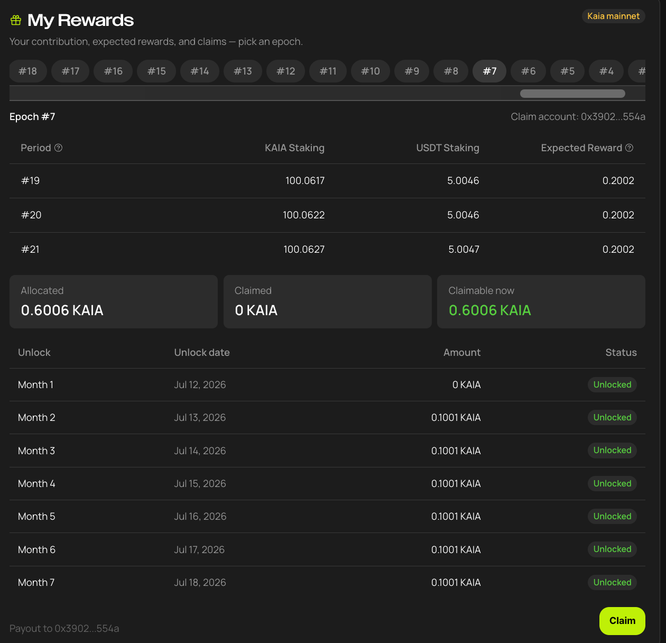Screen dimensions: 666x643
Task: Click the Allocated 0.6006 KAIA card
Action: [114, 301]
